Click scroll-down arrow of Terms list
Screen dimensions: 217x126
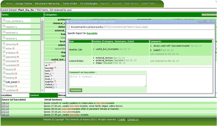(42, 90)
